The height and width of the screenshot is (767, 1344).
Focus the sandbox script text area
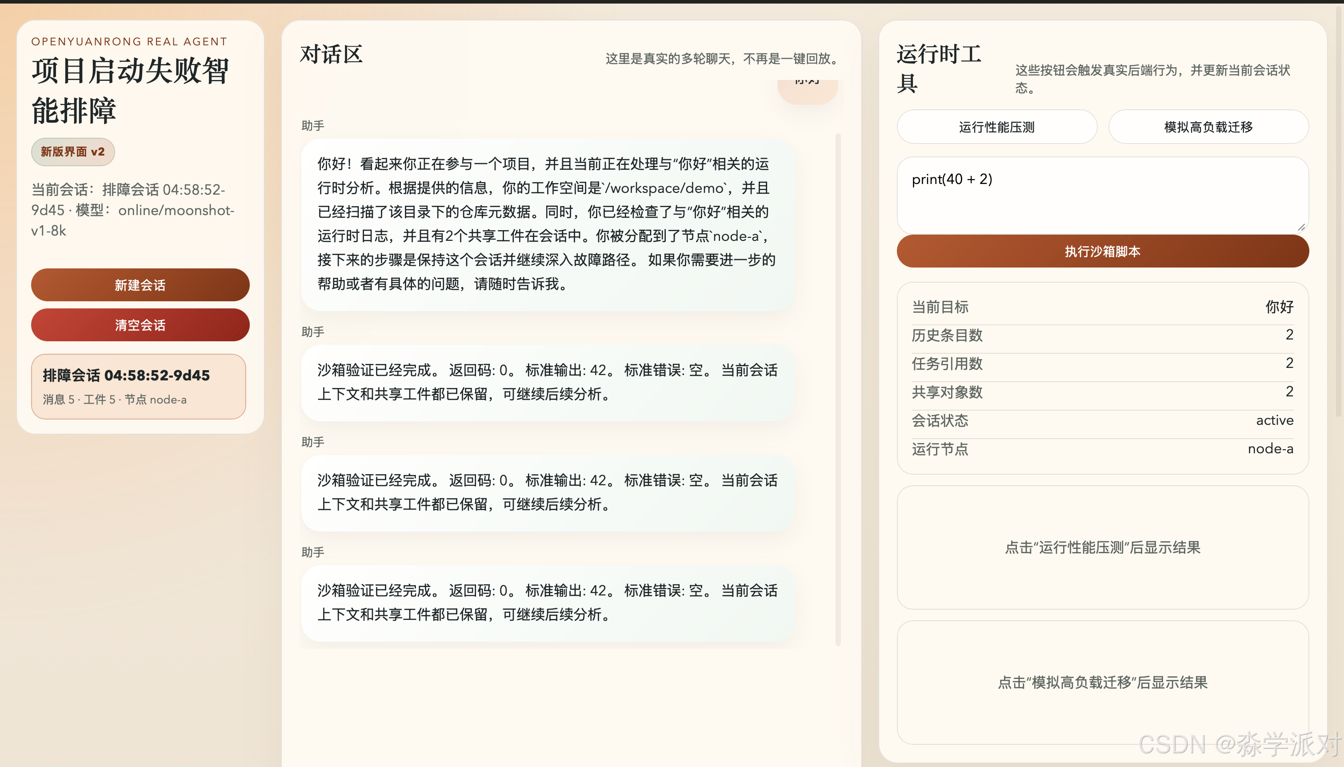tap(1102, 195)
